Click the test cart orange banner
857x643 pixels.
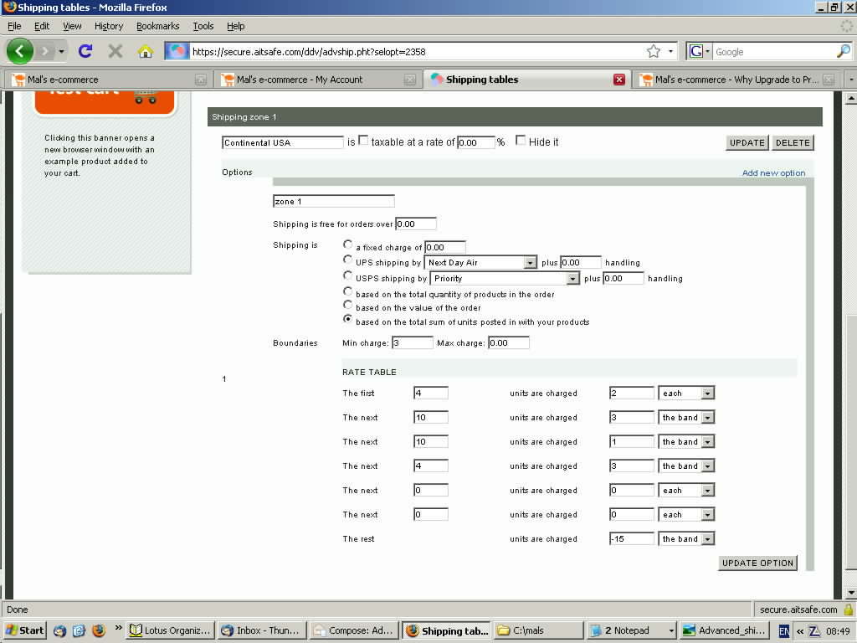coord(105,103)
